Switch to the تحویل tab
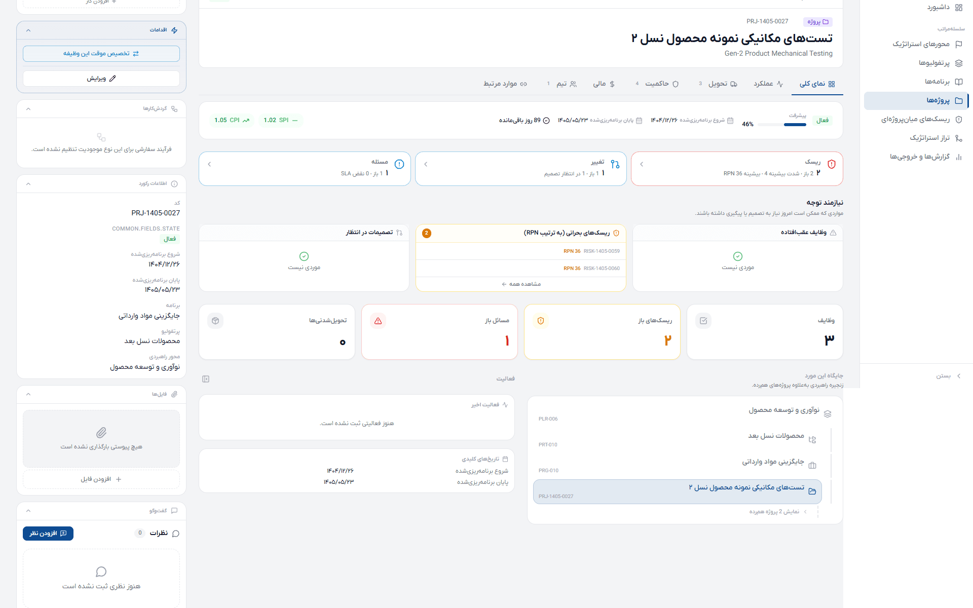The image size is (973, 608). click(719, 84)
